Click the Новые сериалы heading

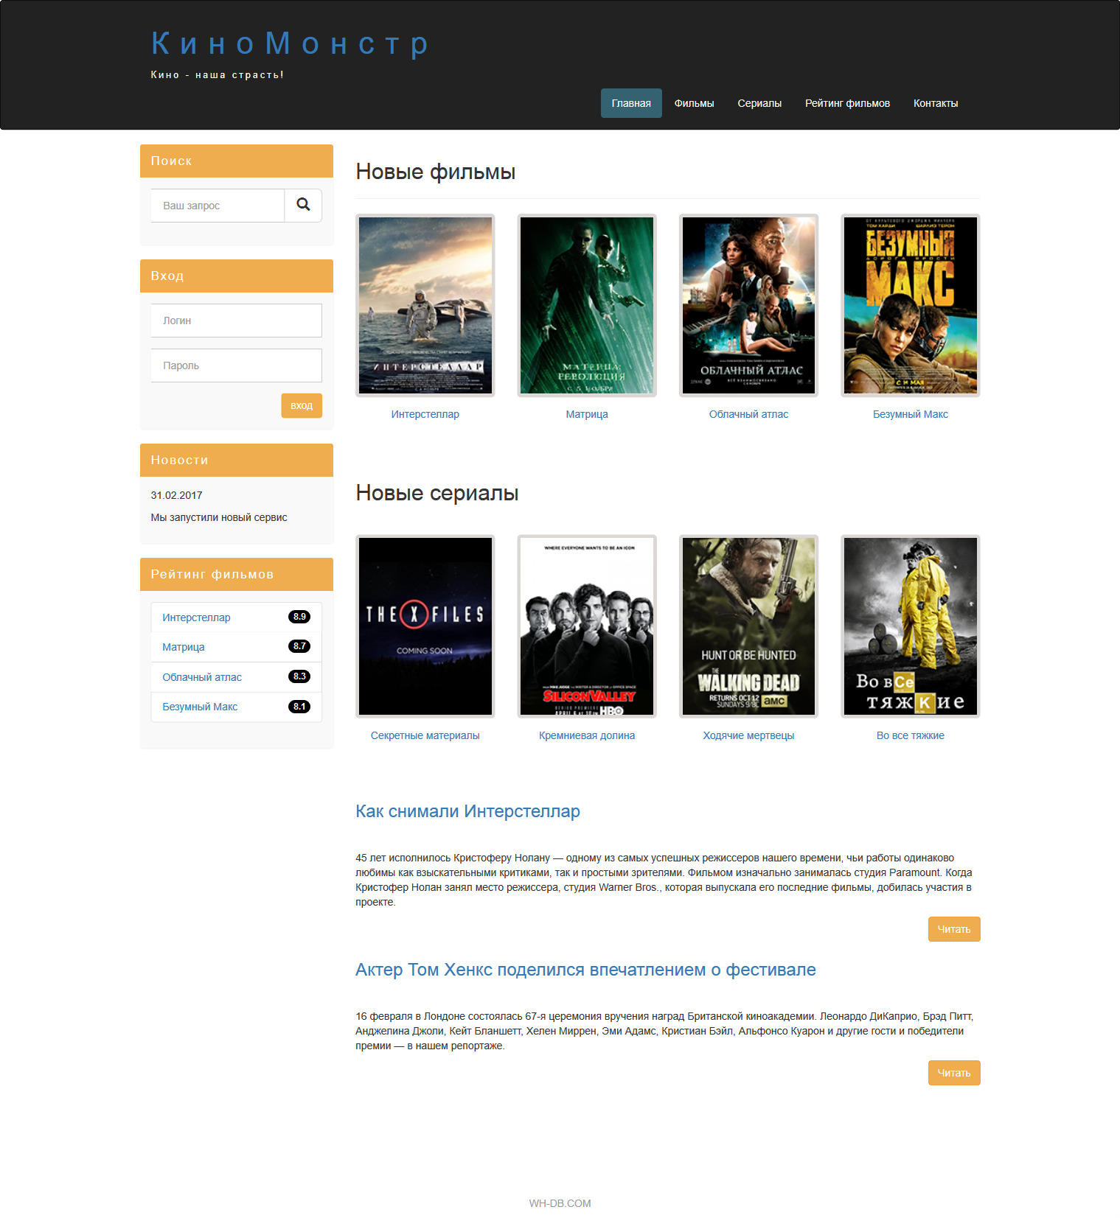point(436,493)
